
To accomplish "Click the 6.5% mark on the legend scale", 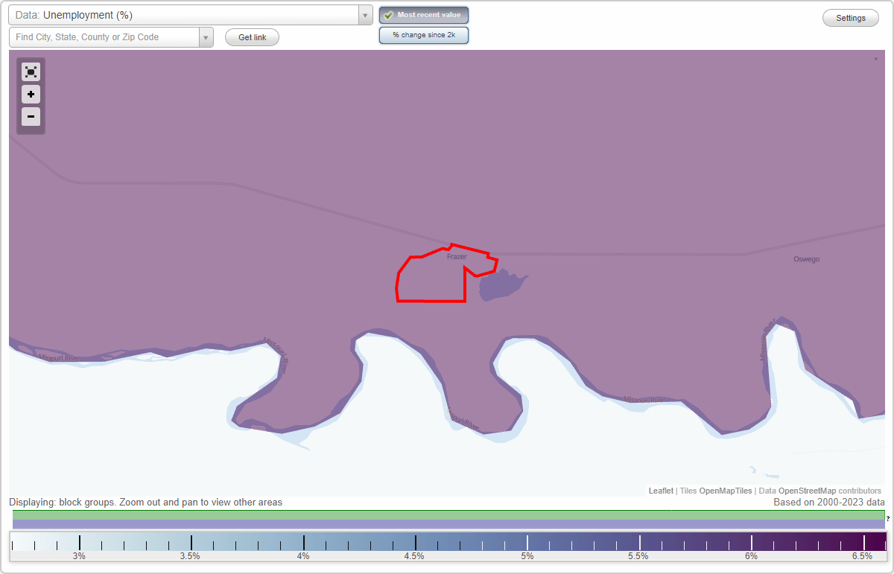I will point(862,555).
